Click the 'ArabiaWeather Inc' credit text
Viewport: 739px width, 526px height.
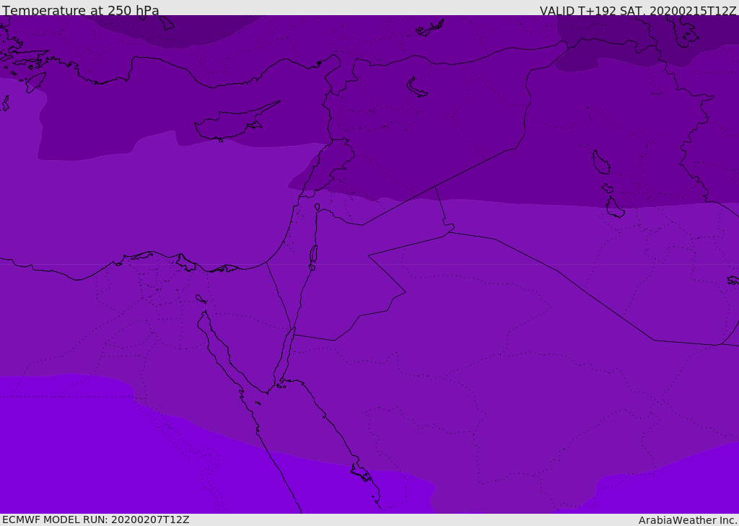click(687, 520)
